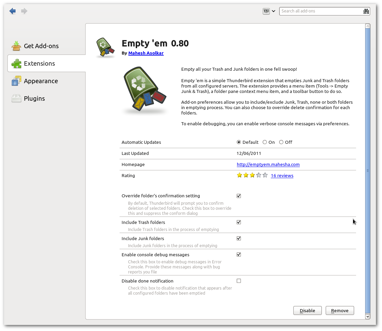Click the Appearance themes icon
The image size is (382, 331).
pyautogui.click(x=16, y=81)
